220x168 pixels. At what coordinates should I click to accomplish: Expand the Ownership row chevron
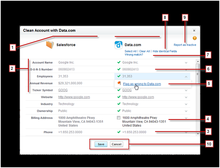pyautogui.click(x=186, y=111)
